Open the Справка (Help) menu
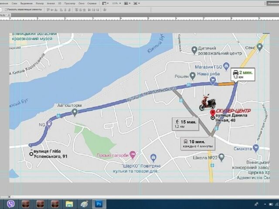The image size is (279, 209). click(92, 3)
